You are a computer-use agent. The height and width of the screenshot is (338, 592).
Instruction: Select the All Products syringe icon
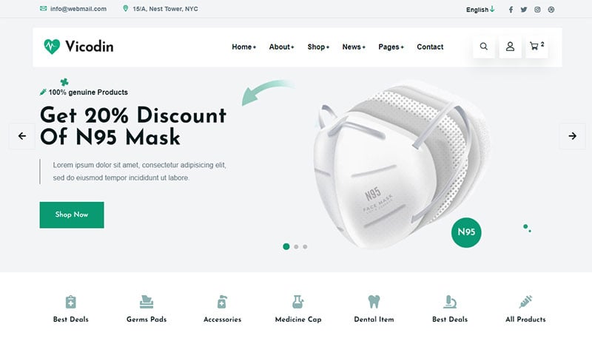point(525,302)
